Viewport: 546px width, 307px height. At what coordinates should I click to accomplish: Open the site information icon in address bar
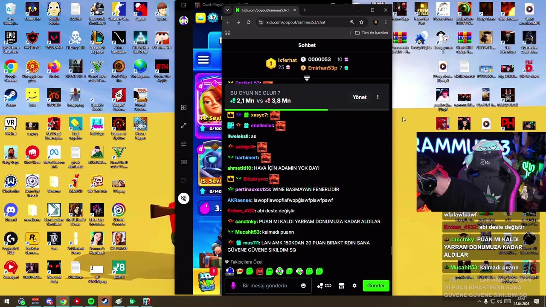(260, 22)
